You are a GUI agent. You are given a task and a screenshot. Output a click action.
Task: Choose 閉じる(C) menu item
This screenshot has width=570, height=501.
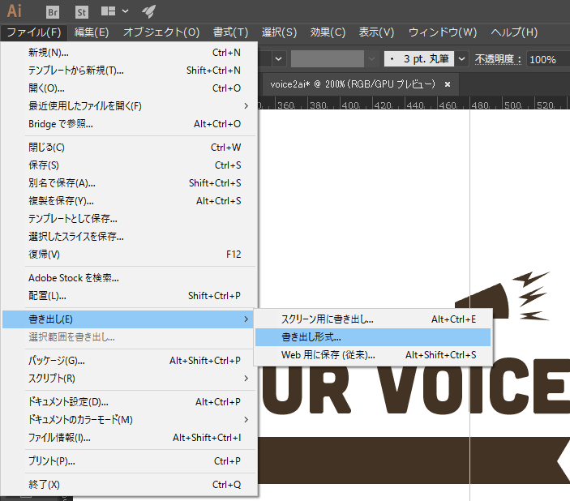[x=130, y=148]
